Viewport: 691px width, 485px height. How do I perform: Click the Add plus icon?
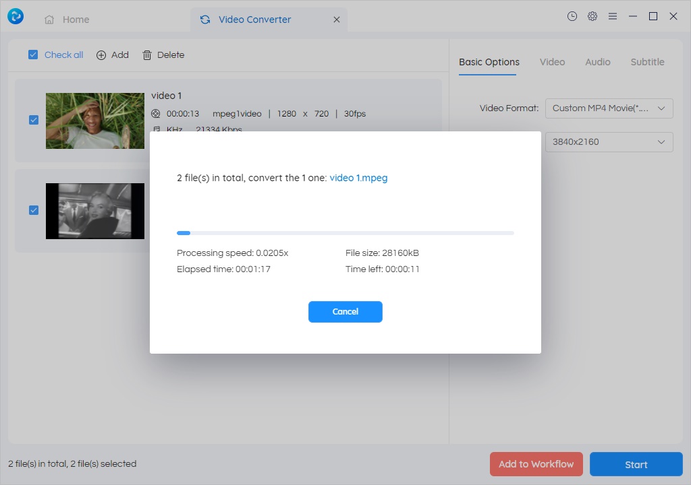click(x=101, y=55)
